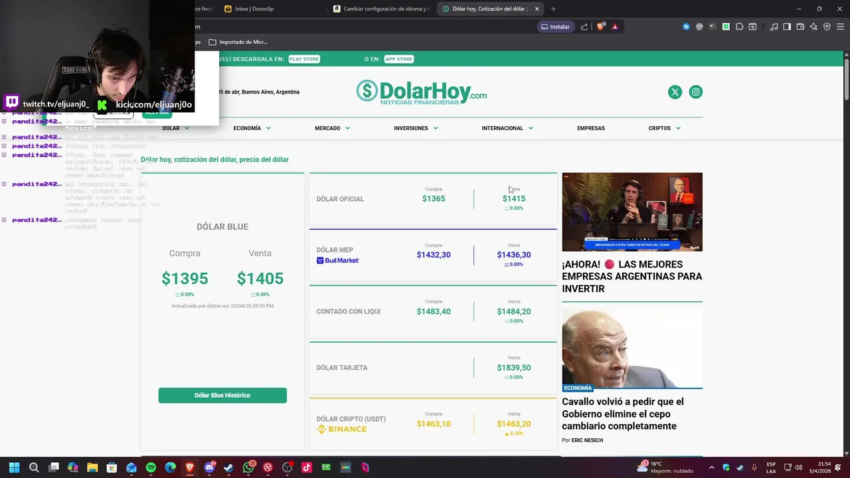Open the DÓLAR BLUE heading link
Image resolution: width=850 pixels, height=478 pixels.
point(222,226)
